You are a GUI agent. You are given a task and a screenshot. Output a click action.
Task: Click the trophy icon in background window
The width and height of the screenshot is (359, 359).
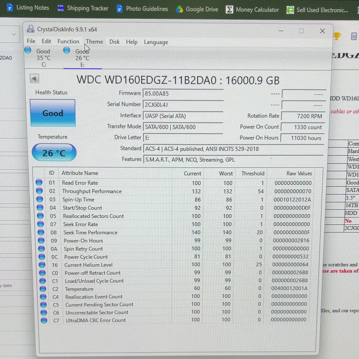coord(337,36)
